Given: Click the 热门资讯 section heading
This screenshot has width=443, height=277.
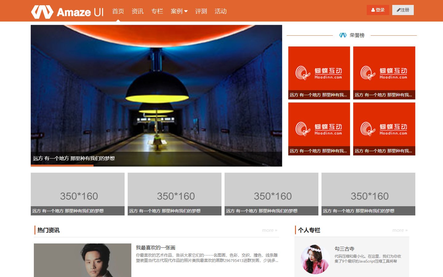Looking at the screenshot, I should click(48, 230).
